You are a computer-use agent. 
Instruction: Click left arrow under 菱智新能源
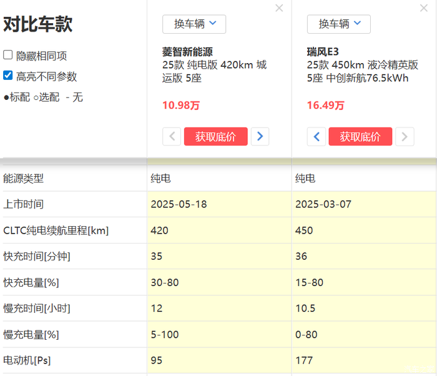point(172,137)
